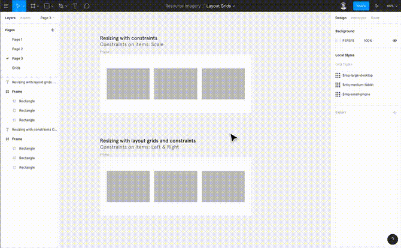Screen dimensions: 401x248
Task: Switch to the Design tab
Action: click(341, 18)
